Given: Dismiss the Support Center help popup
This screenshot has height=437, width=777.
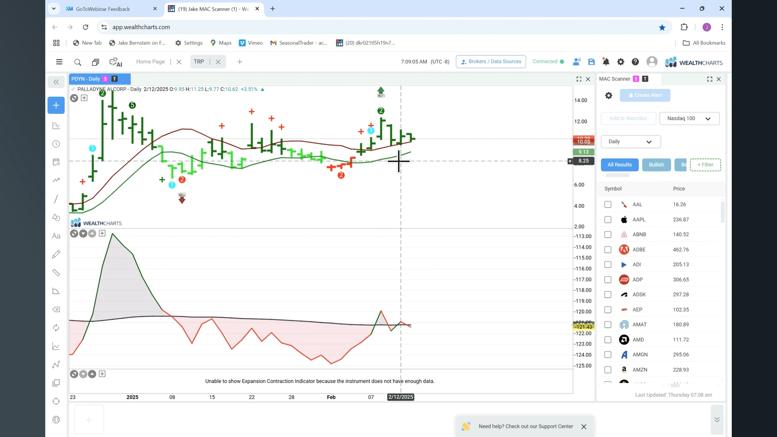Looking at the screenshot, I should click(584, 427).
